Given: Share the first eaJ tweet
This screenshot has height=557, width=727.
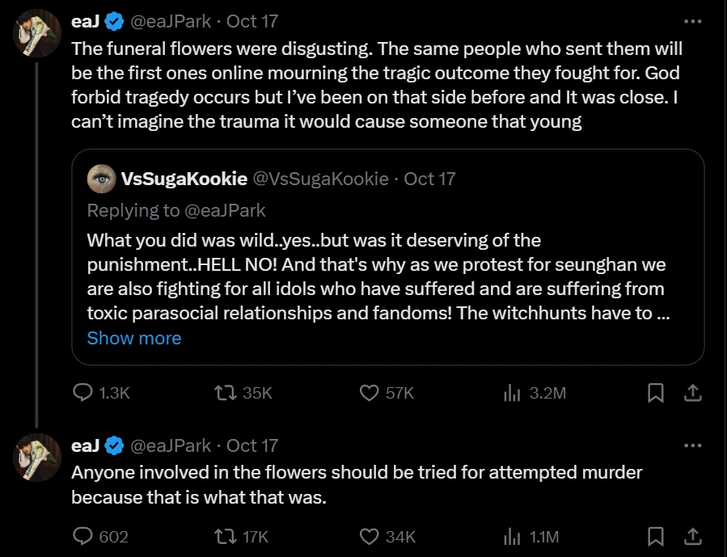Looking at the screenshot, I should (692, 393).
